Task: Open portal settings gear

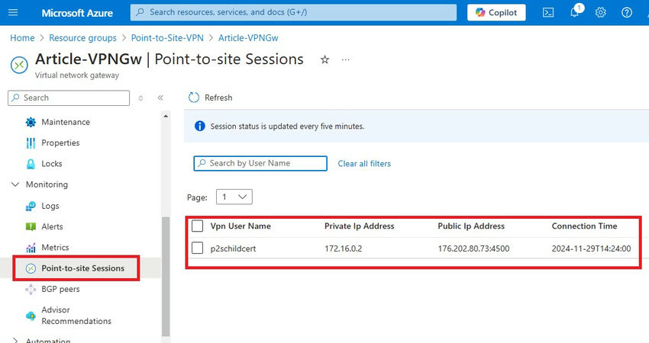Action: pos(601,12)
